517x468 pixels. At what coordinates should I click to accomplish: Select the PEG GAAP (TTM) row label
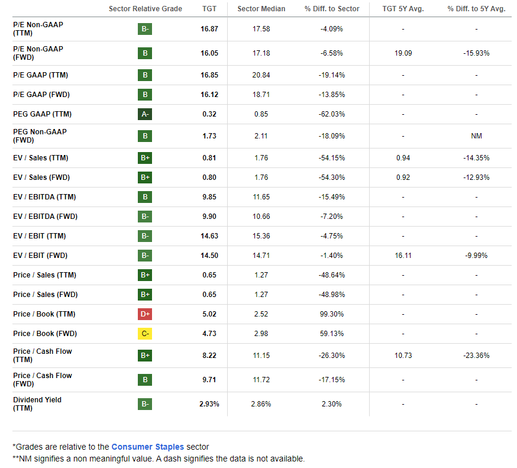point(42,114)
